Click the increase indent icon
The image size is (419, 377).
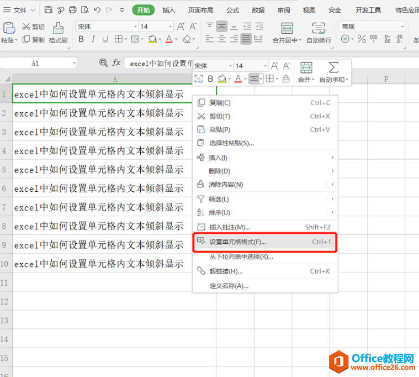tap(259, 26)
